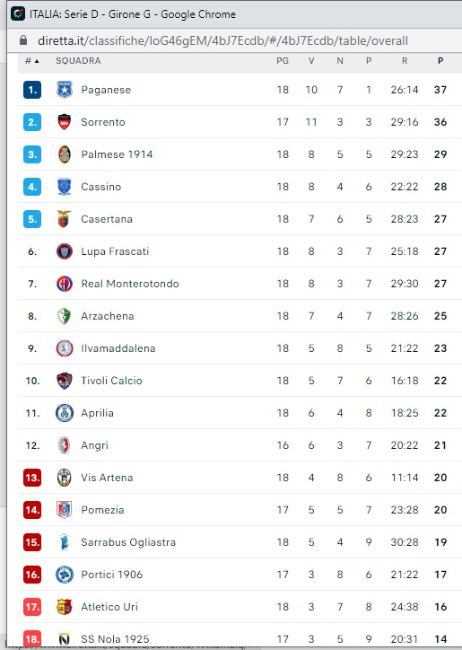Click the Arzachena green shield logo
This screenshot has width=462, height=650.
coord(65,316)
